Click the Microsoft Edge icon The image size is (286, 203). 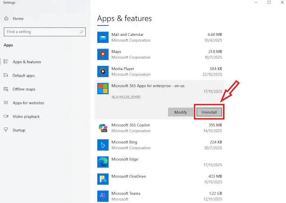point(103,162)
